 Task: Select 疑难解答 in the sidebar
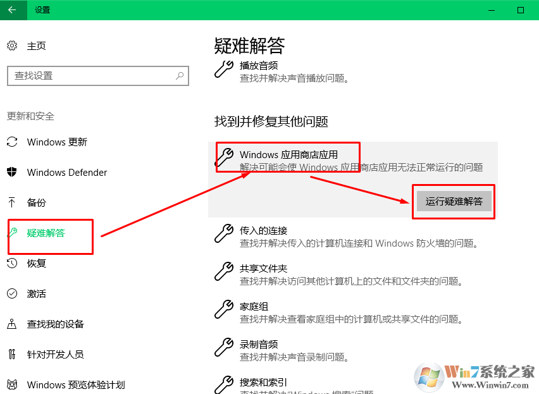tap(46, 233)
